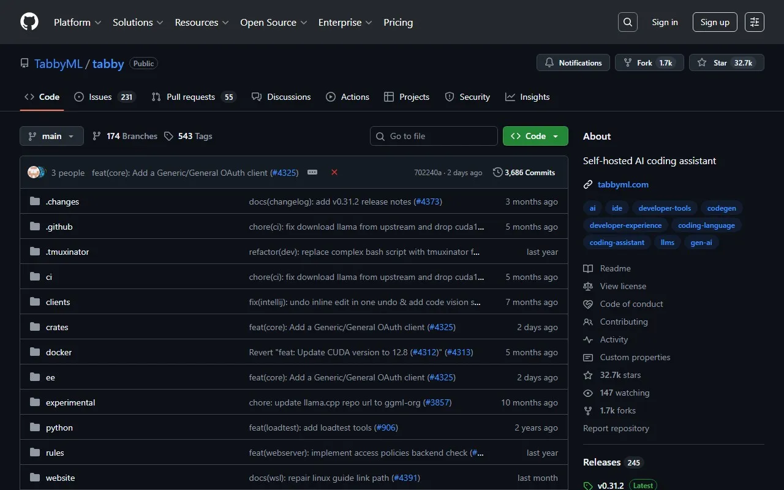The image size is (784, 490).
Task: Expand the Platform menu
Action: [77, 22]
